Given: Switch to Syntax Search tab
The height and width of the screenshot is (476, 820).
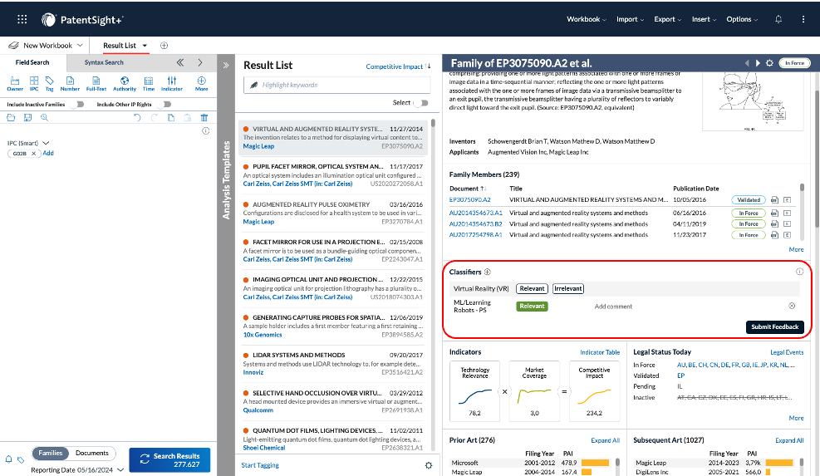Looking at the screenshot, I should 104,62.
